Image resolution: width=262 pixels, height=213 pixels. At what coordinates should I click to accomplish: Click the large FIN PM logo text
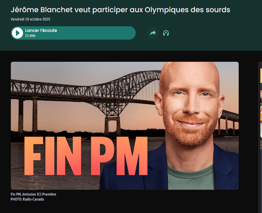tap(86, 156)
